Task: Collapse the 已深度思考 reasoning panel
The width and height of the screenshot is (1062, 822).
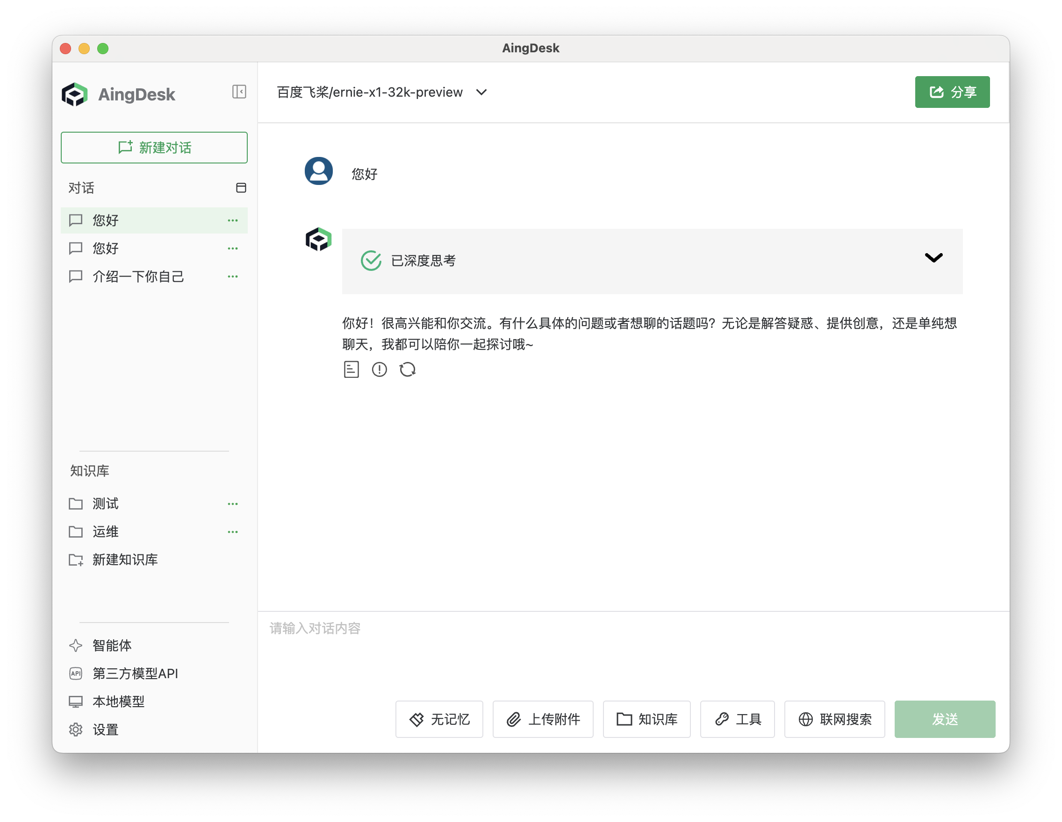Action: pyautogui.click(x=933, y=257)
